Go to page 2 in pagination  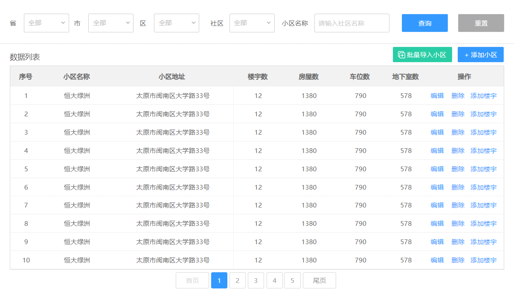tap(238, 280)
